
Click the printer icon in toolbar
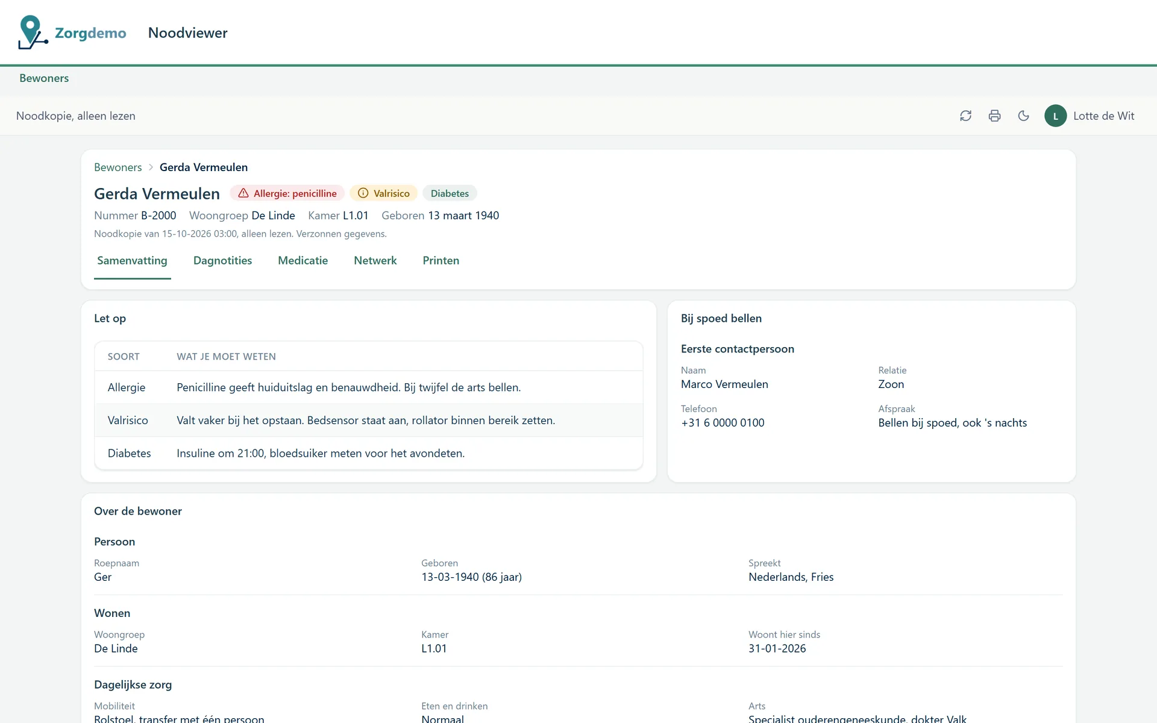pyautogui.click(x=994, y=116)
